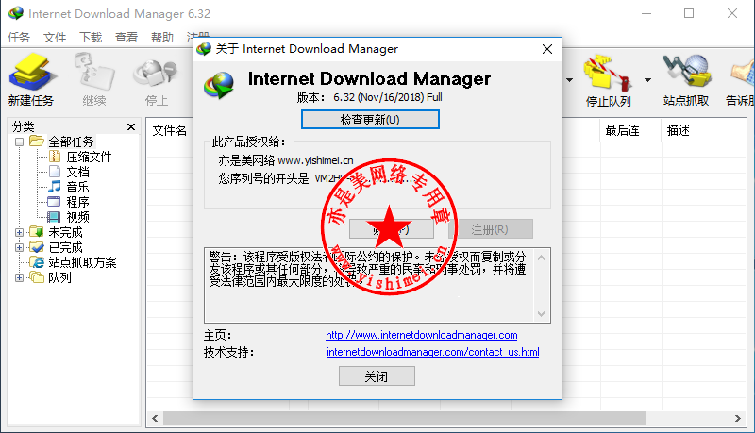Collapse the 全部任务 tree node
Screen dimensions: 755x433
click(x=19, y=142)
